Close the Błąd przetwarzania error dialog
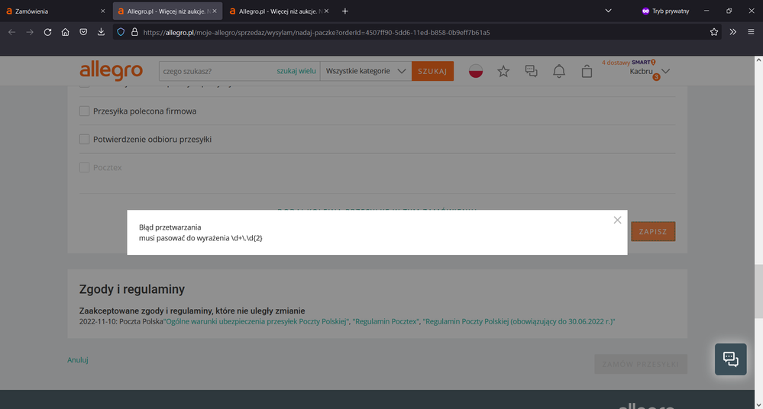This screenshot has width=763, height=409. click(x=617, y=221)
